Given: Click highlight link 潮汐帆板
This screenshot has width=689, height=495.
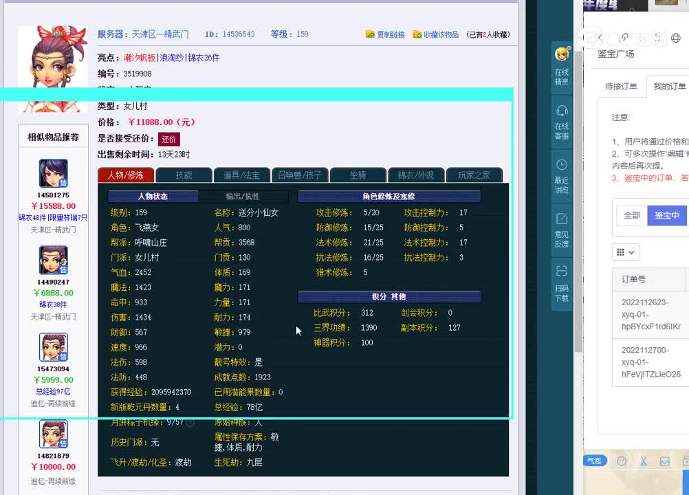Looking at the screenshot, I should (x=140, y=58).
